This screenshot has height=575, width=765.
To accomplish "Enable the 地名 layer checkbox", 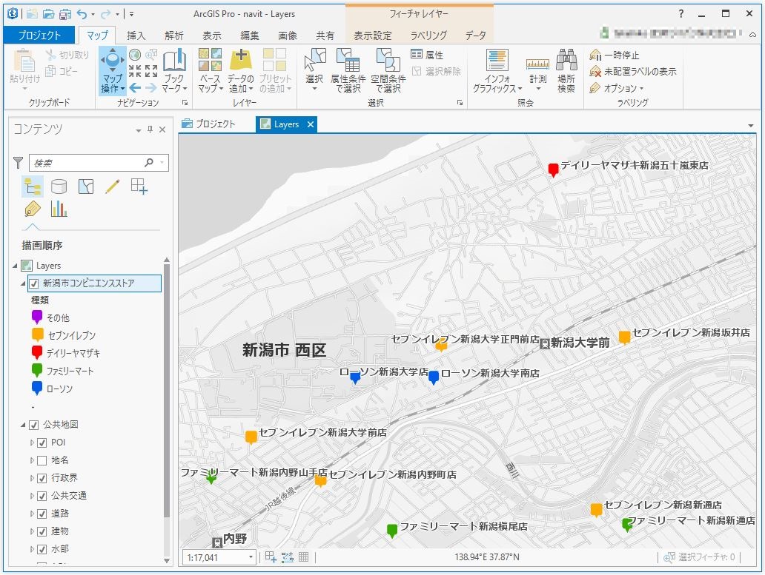I will (42, 460).
